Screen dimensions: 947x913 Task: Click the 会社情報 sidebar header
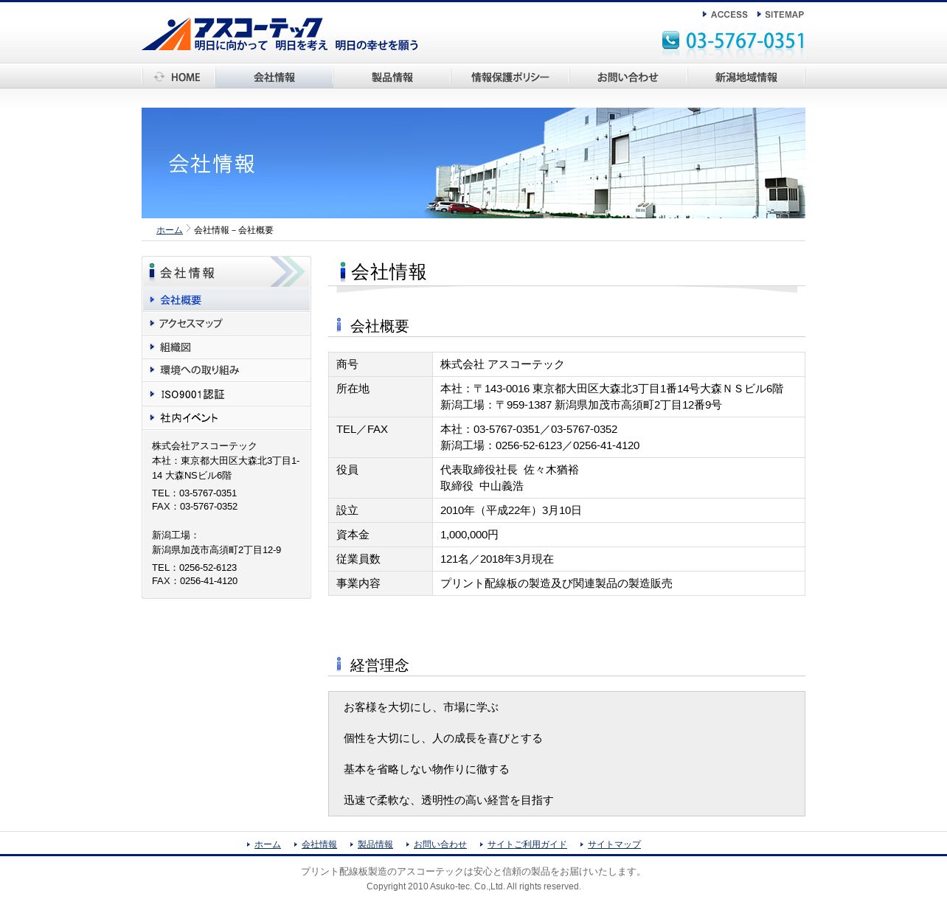(226, 272)
